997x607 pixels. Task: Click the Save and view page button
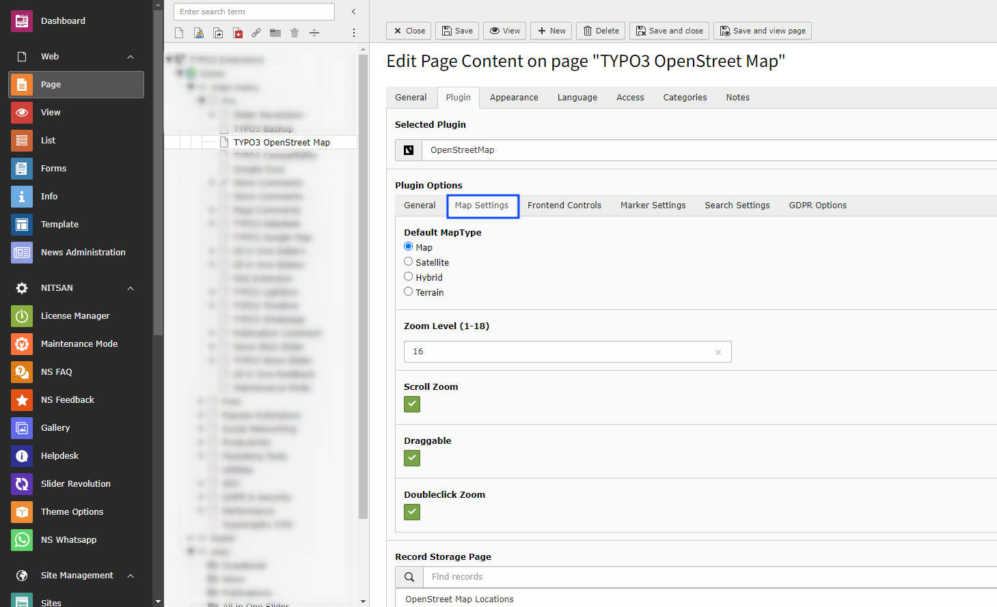(x=763, y=31)
